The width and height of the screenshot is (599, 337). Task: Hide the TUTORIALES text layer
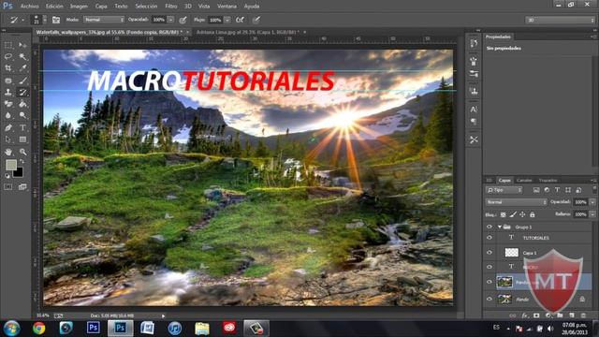pos(489,238)
